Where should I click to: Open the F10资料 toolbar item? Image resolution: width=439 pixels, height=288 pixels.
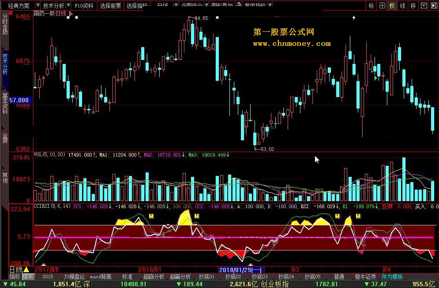click(x=84, y=6)
